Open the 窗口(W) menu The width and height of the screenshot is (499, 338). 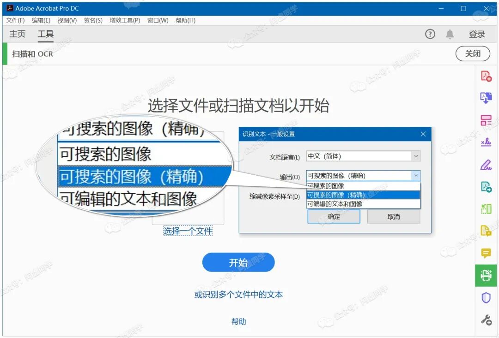158,20
